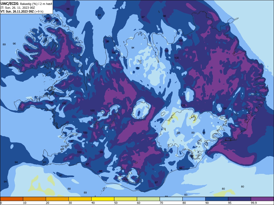Select the medium blue 80–90 legend swatch
Screen dimensions: 274x205
coord(194,199)
